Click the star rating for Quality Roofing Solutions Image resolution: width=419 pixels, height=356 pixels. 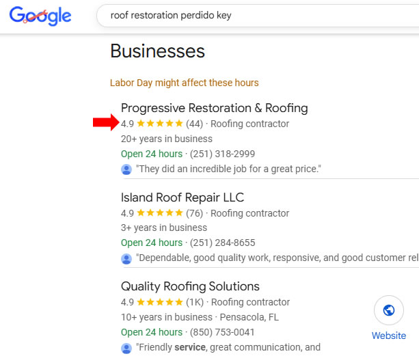point(160,302)
